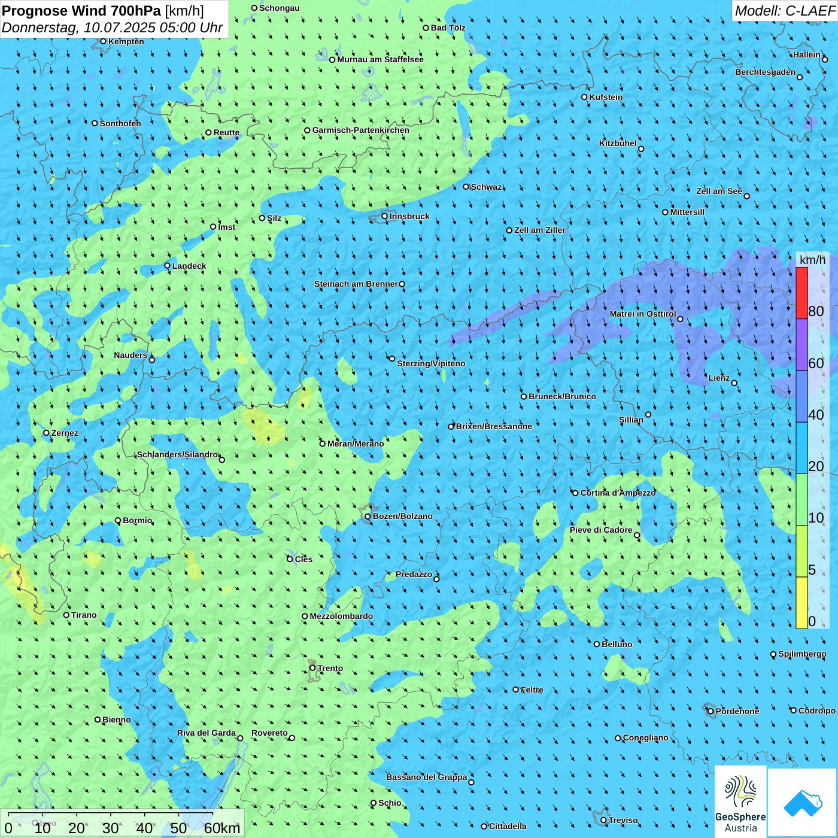Click the Zell am See label
The height and width of the screenshot is (838, 838).
pyautogui.click(x=719, y=191)
